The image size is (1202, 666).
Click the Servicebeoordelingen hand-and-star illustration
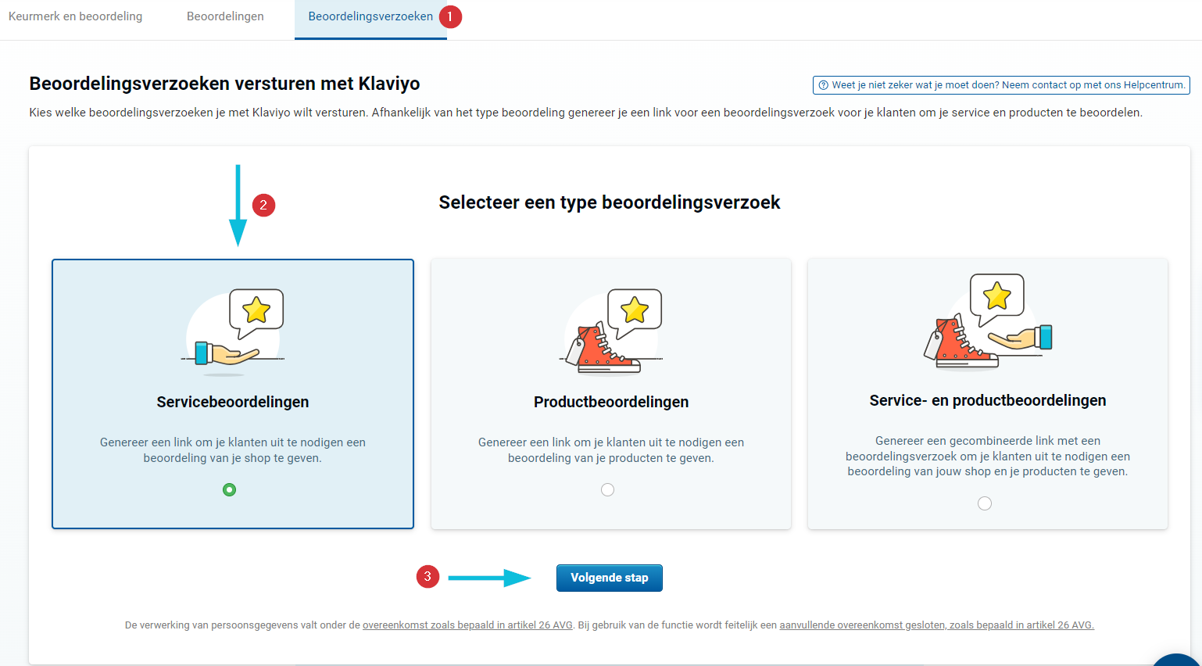pyautogui.click(x=234, y=331)
